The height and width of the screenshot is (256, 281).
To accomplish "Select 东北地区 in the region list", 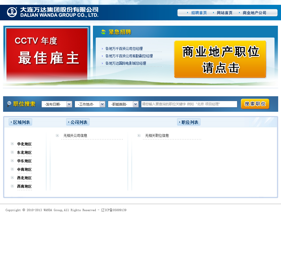I will point(24,152).
